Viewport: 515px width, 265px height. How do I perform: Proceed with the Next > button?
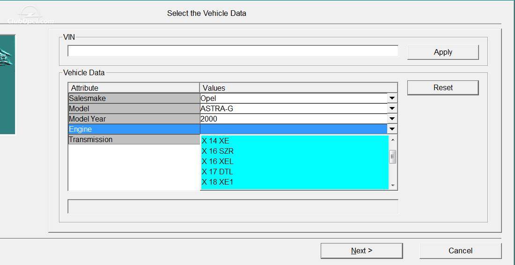(361, 251)
